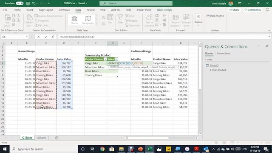Screen dimensions: 272x153
Task: Open the Ribbon Display Options icon
Action: click(240, 3)
